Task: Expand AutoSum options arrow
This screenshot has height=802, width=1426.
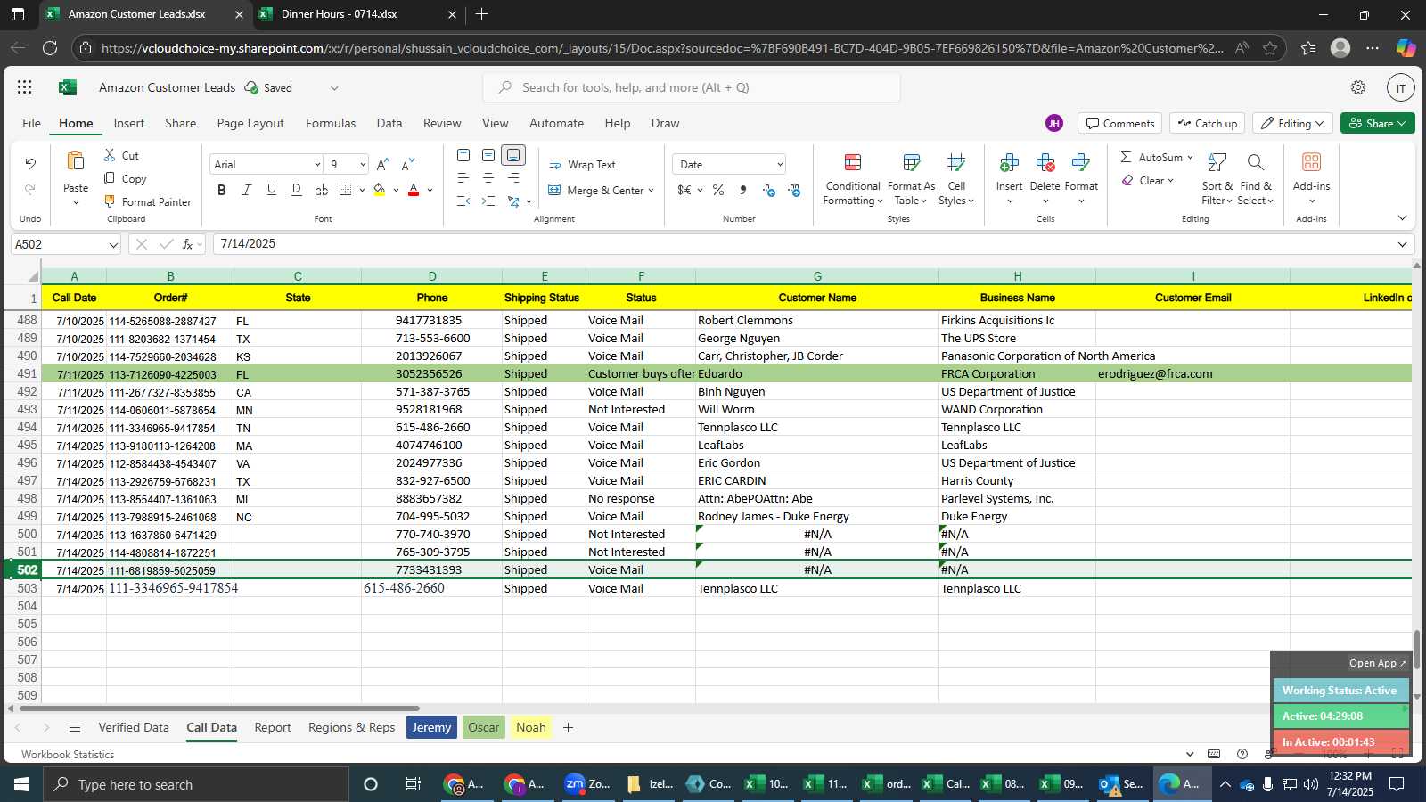Action: click(x=1190, y=157)
